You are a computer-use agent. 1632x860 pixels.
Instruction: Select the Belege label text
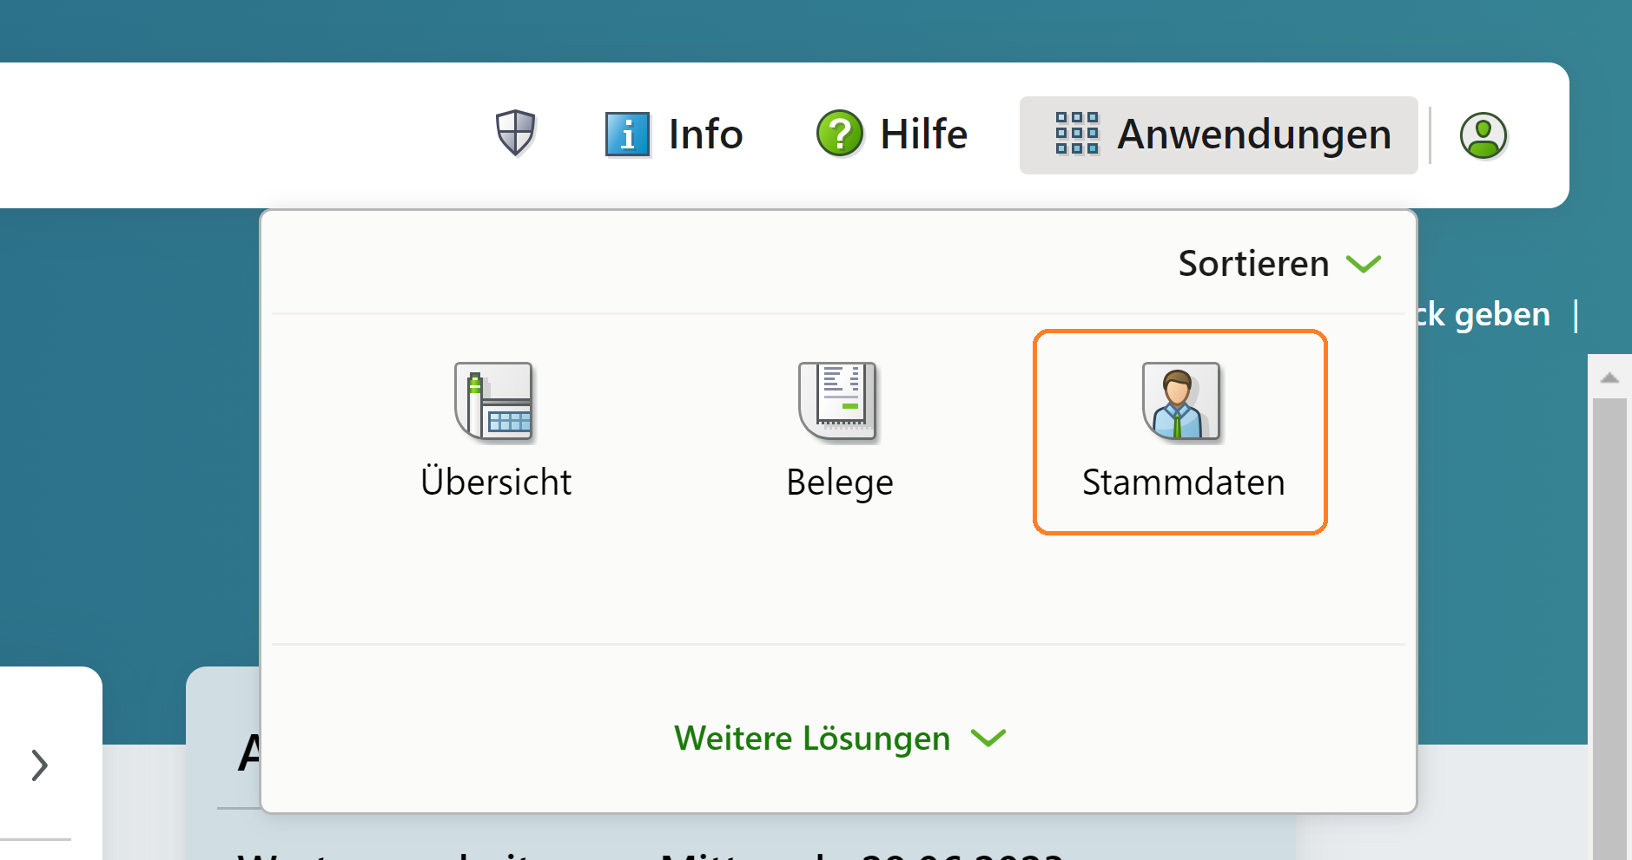(x=840, y=483)
